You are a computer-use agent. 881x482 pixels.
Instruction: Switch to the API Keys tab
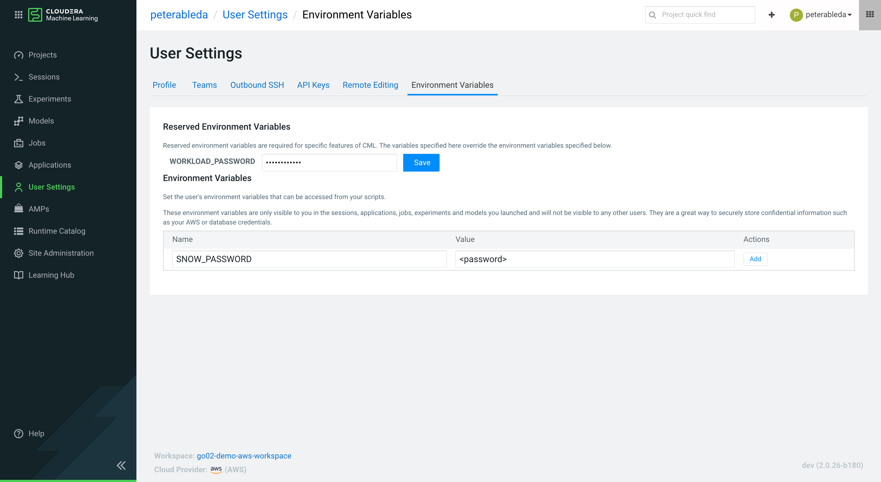pyautogui.click(x=313, y=85)
